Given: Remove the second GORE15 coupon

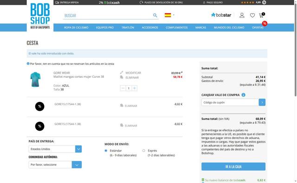Looking at the screenshot, I should (129, 126).
